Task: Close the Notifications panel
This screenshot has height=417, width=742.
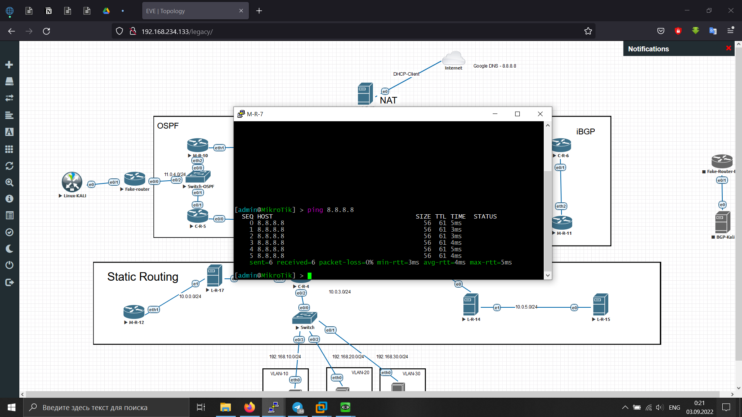Action: (x=728, y=48)
